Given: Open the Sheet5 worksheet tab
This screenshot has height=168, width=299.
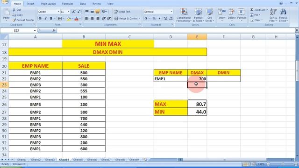Looking at the screenshot, I should [78, 160].
